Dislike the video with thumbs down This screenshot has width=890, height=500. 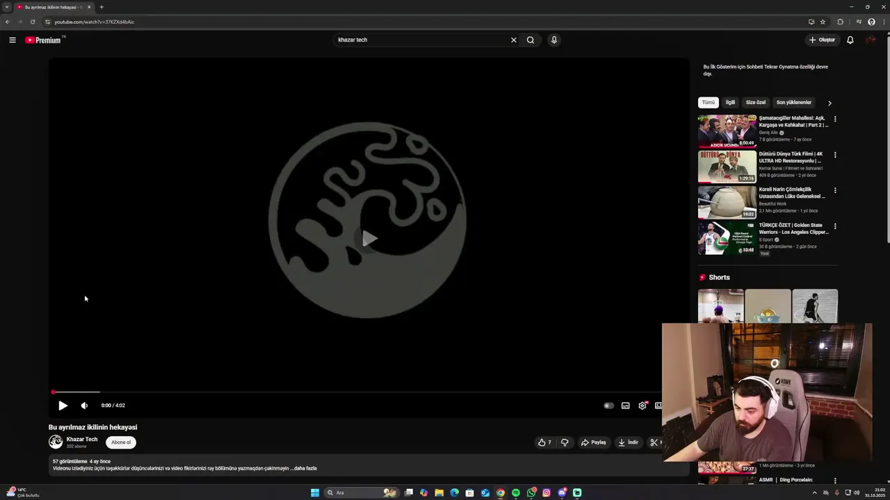point(565,442)
